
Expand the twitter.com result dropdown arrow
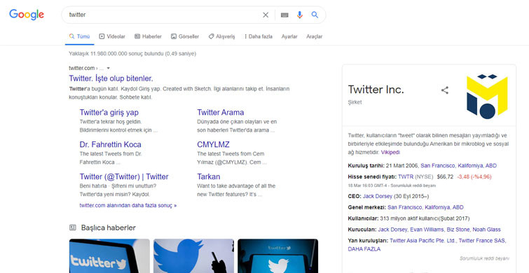[109, 68]
